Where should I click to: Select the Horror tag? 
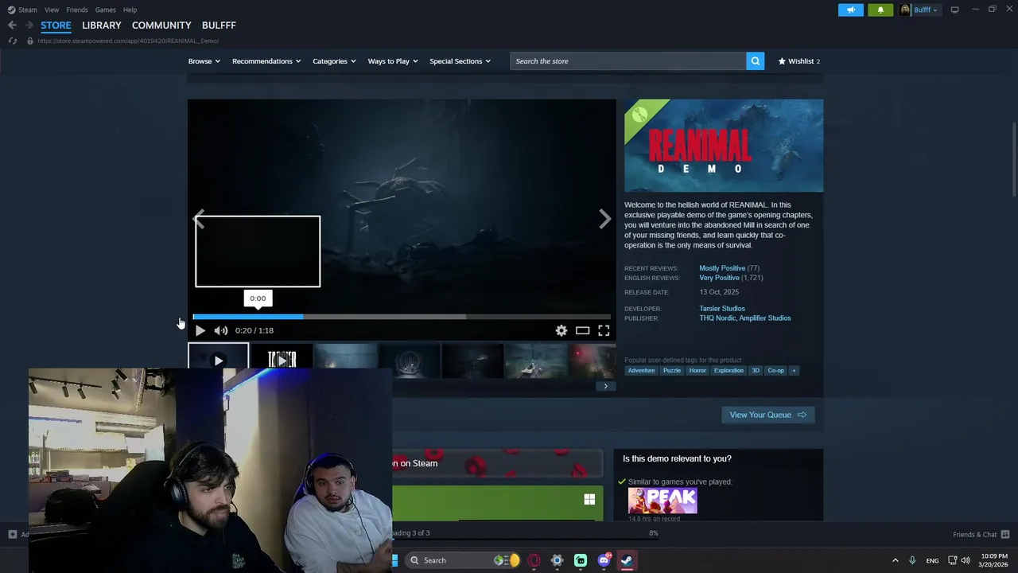[x=697, y=370]
